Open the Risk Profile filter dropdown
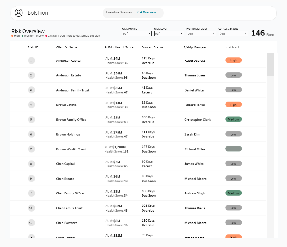This screenshot has width=287, height=247. point(137,34)
